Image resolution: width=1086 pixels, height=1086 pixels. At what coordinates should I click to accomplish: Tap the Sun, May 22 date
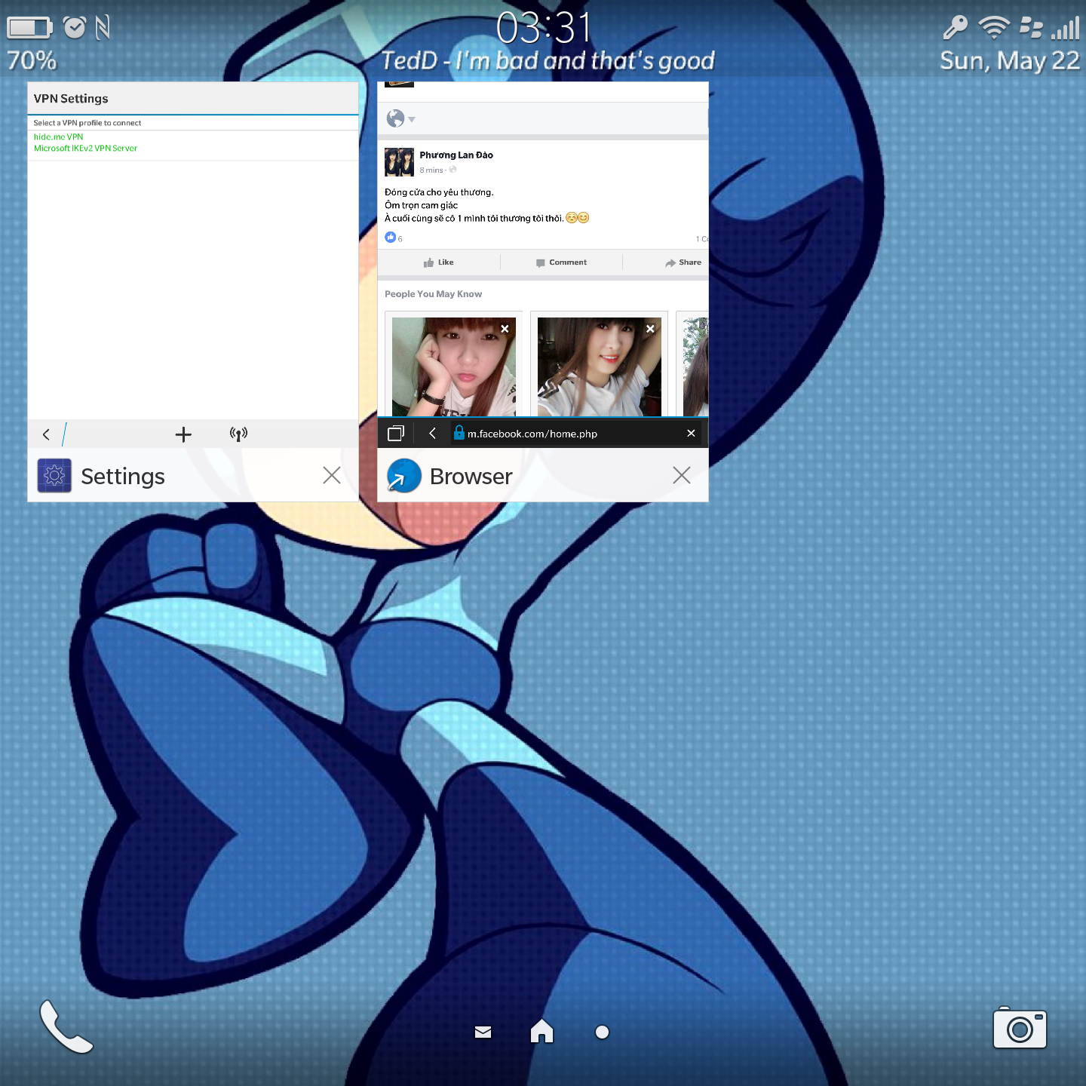[x=1010, y=60]
